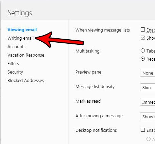Select the Recent multitasking radio option
Viewport: 155px width, 144px height.
coord(143,59)
